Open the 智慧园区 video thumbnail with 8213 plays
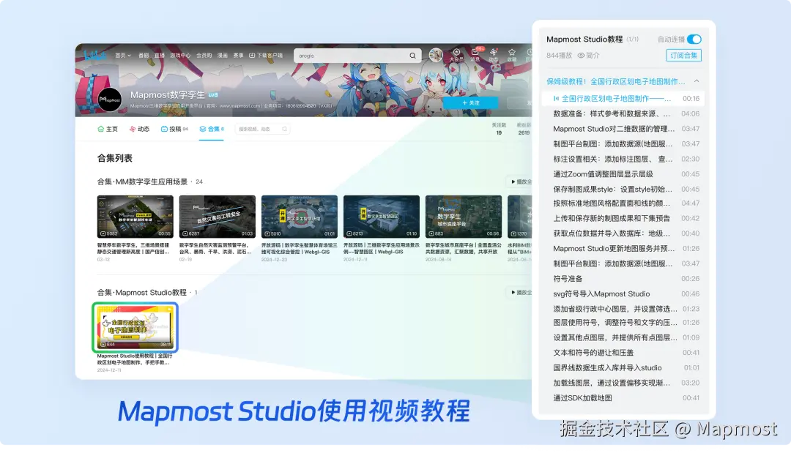This screenshot has width=791, height=453. [x=382, y=217]
